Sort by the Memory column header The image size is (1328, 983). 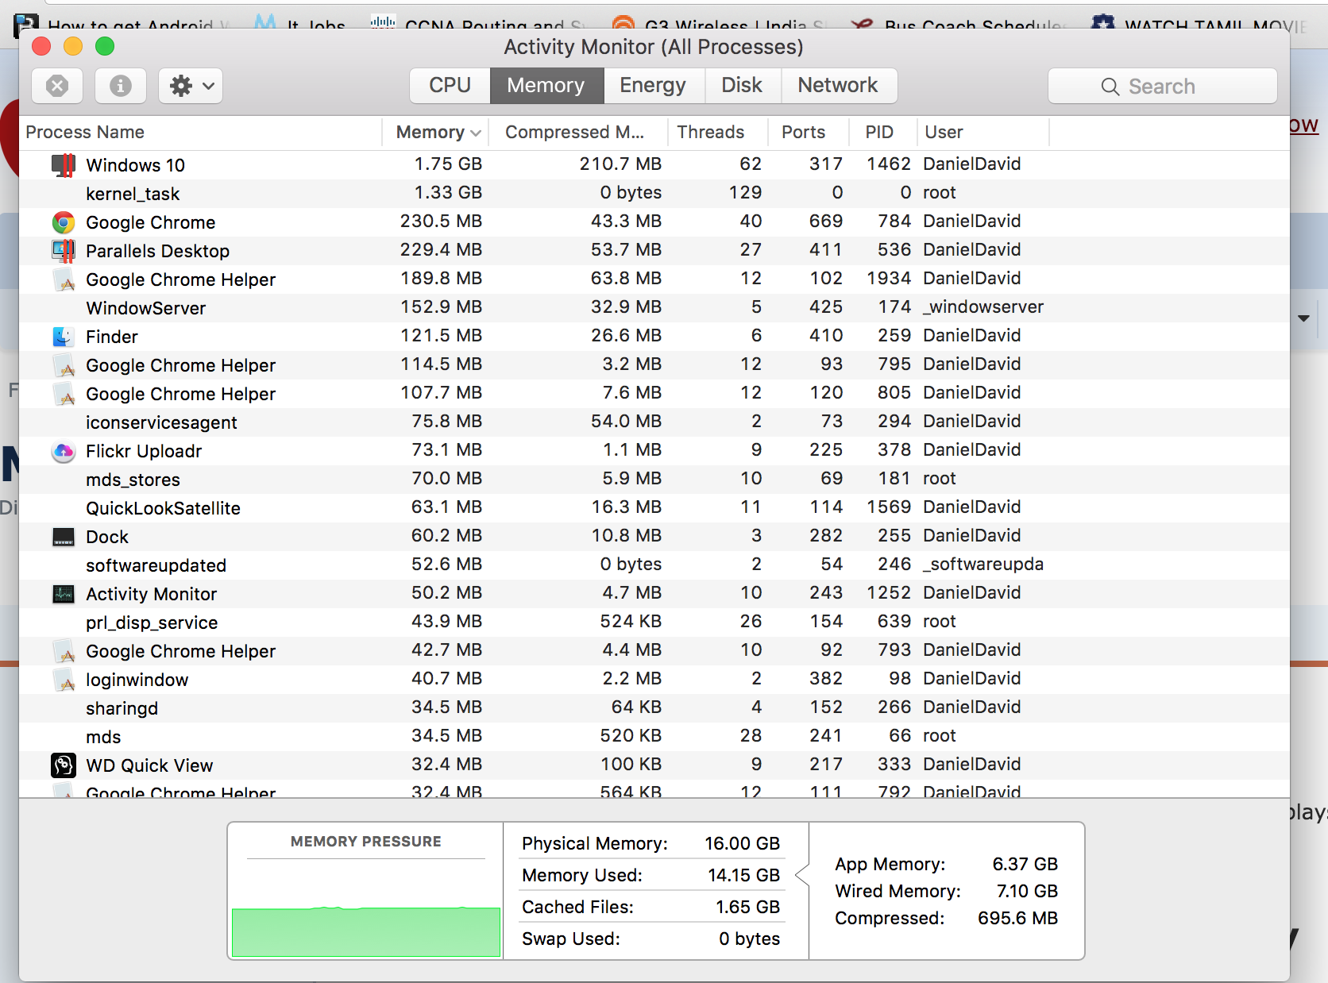tap(435, 133)
